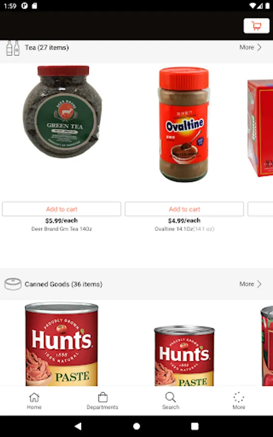Add Deer Brand Green Tea to cart
Image resolution: width=273 pixels, height=437 pixels.
pyautogui.click(x=62, y=209)
